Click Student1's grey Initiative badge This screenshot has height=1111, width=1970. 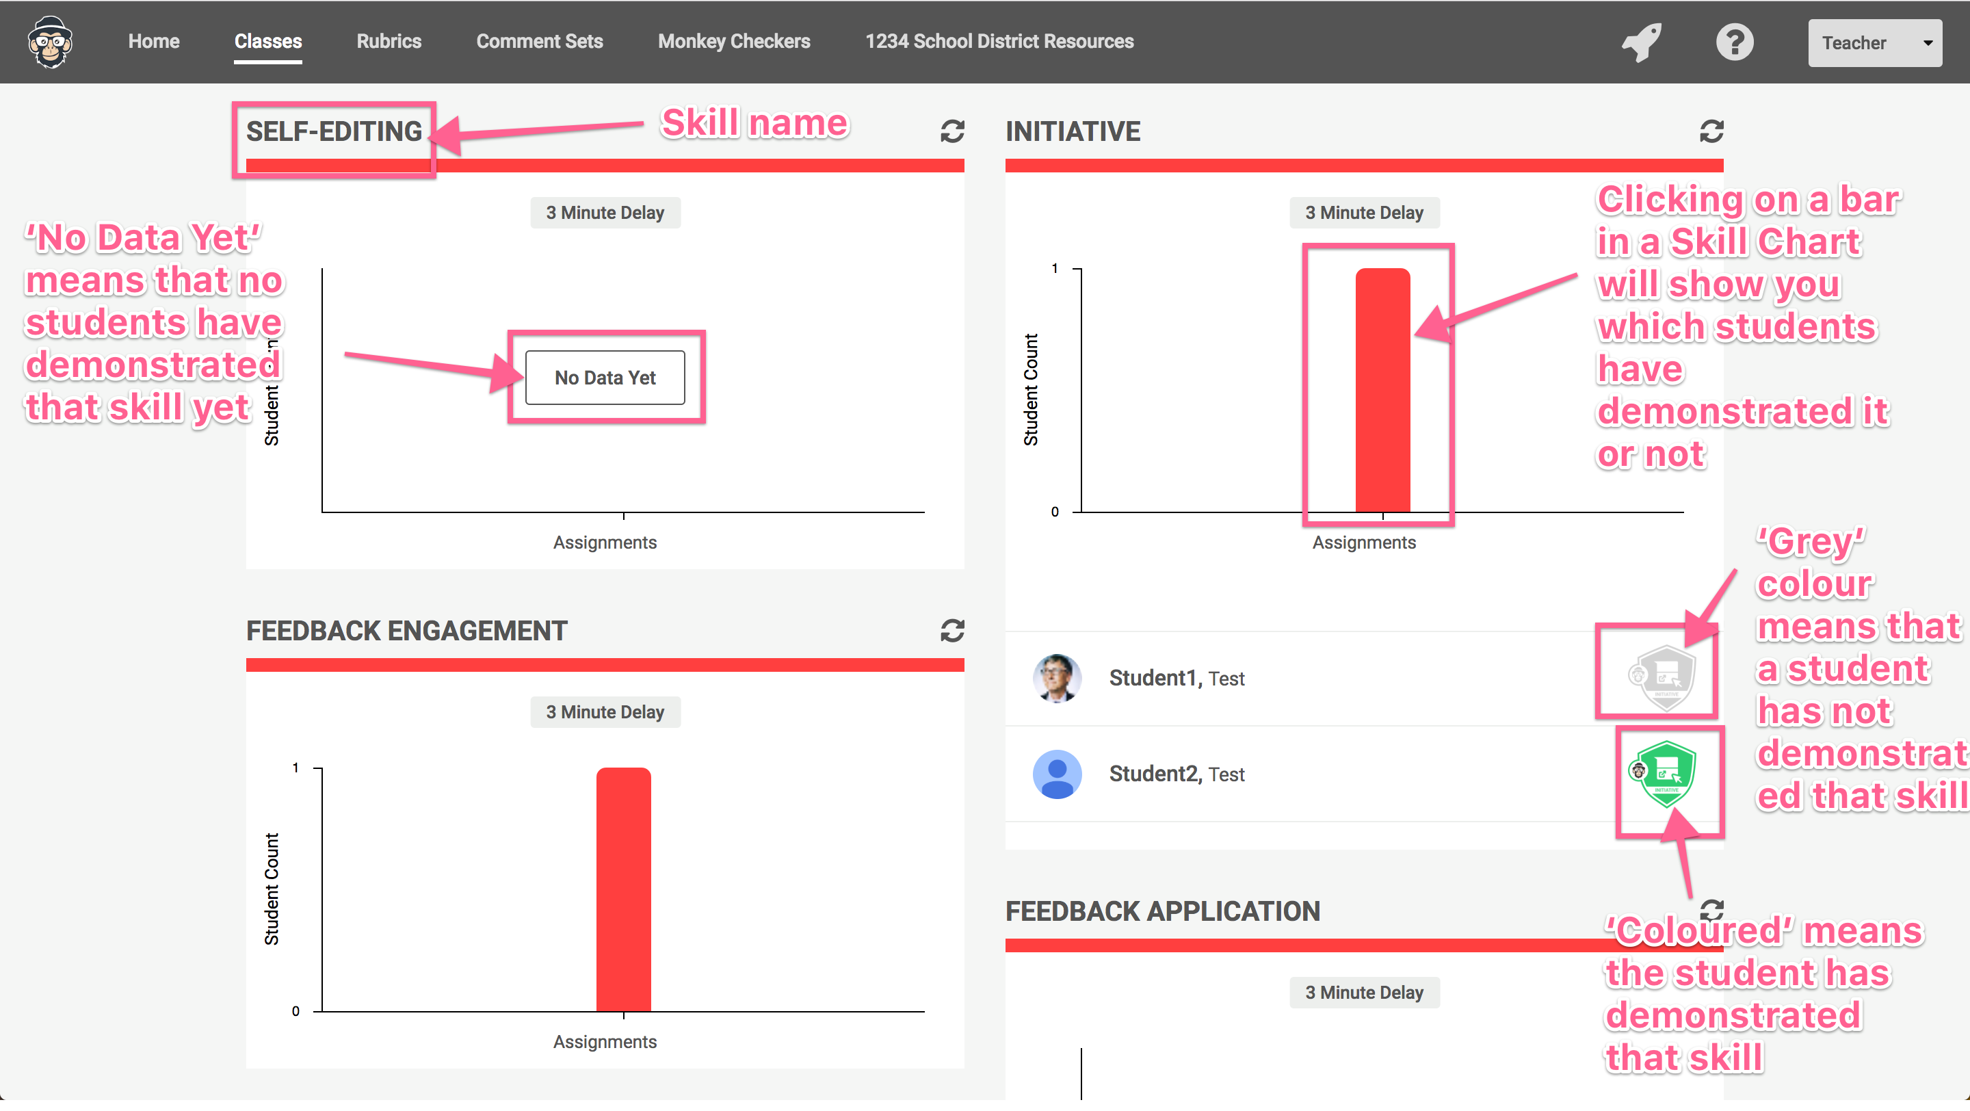tap(1666, 677)
